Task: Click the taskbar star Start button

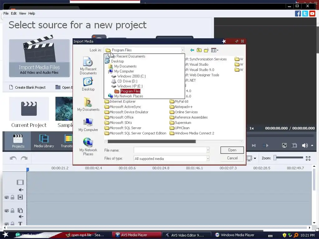Action: (6, 235)
